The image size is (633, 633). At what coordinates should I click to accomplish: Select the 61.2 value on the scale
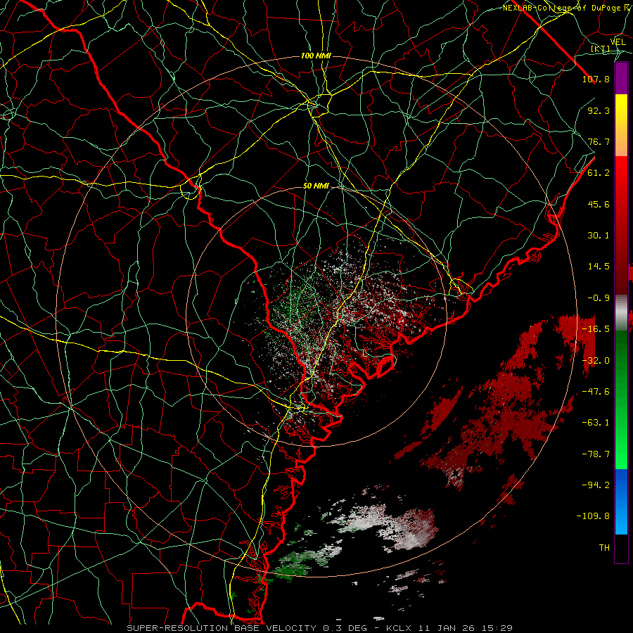click(x=599, y=173)
